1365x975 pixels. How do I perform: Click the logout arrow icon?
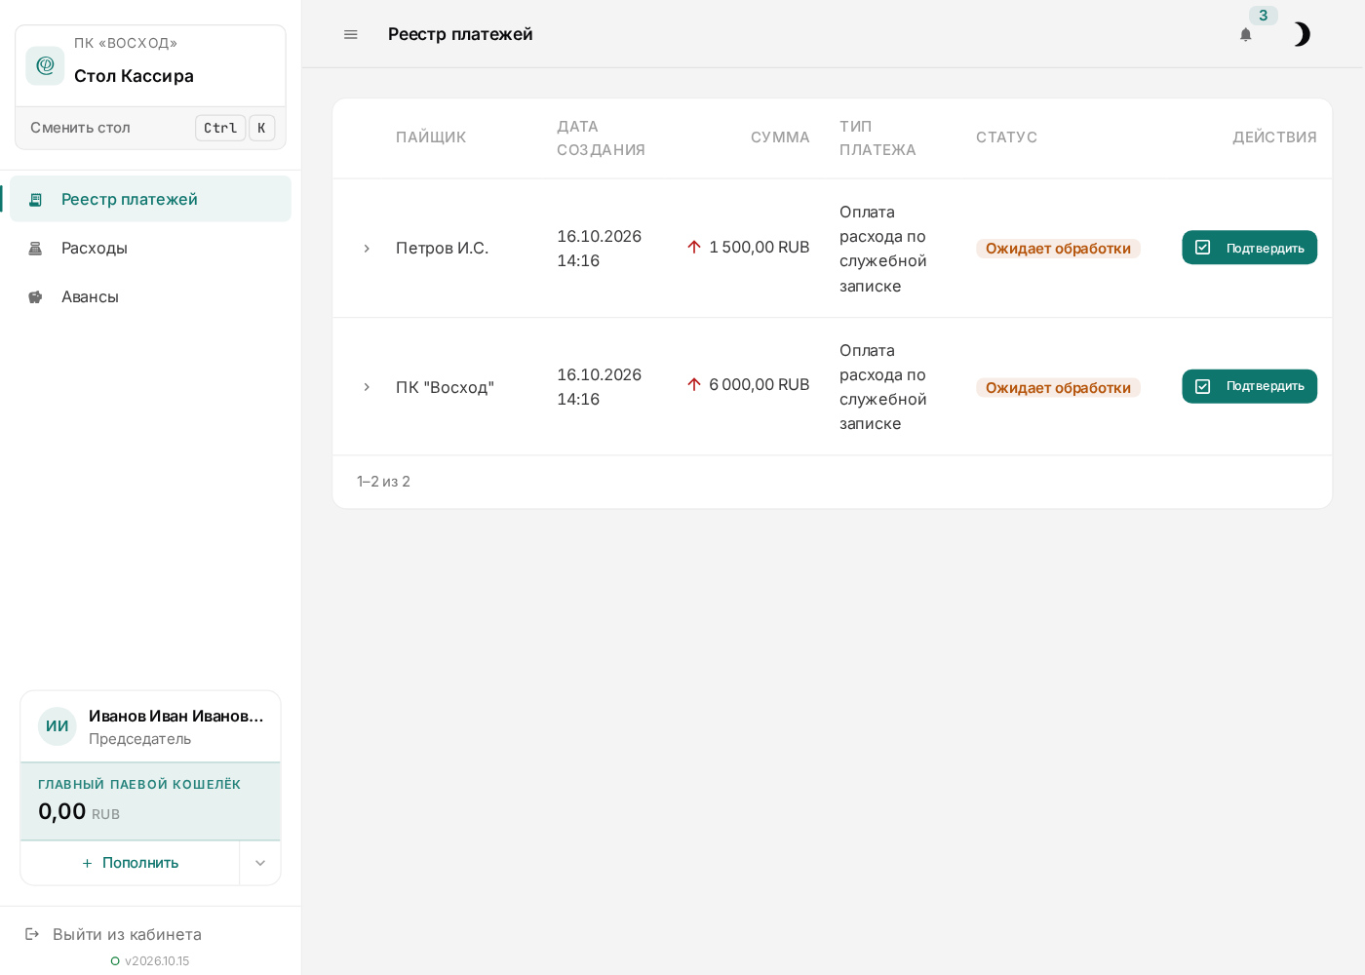[x=32, y=934]
